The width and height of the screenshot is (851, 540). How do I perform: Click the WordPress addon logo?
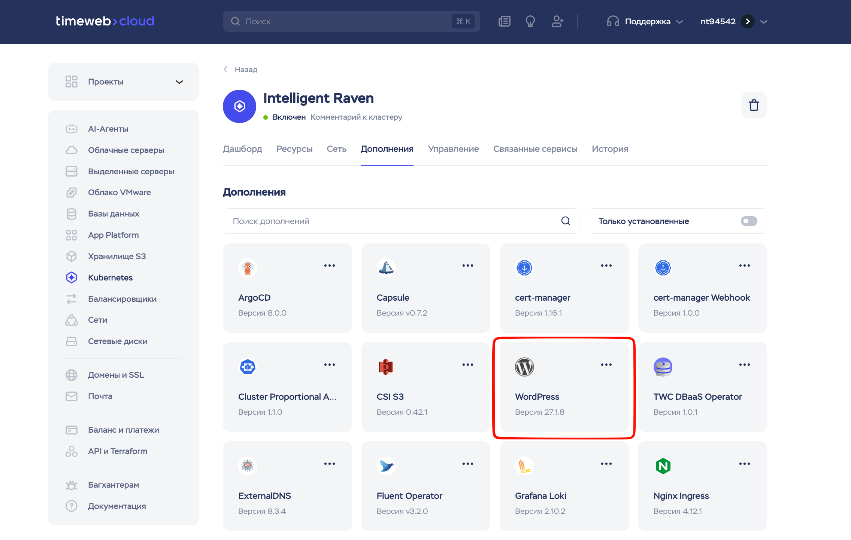(x=524, y=367)
